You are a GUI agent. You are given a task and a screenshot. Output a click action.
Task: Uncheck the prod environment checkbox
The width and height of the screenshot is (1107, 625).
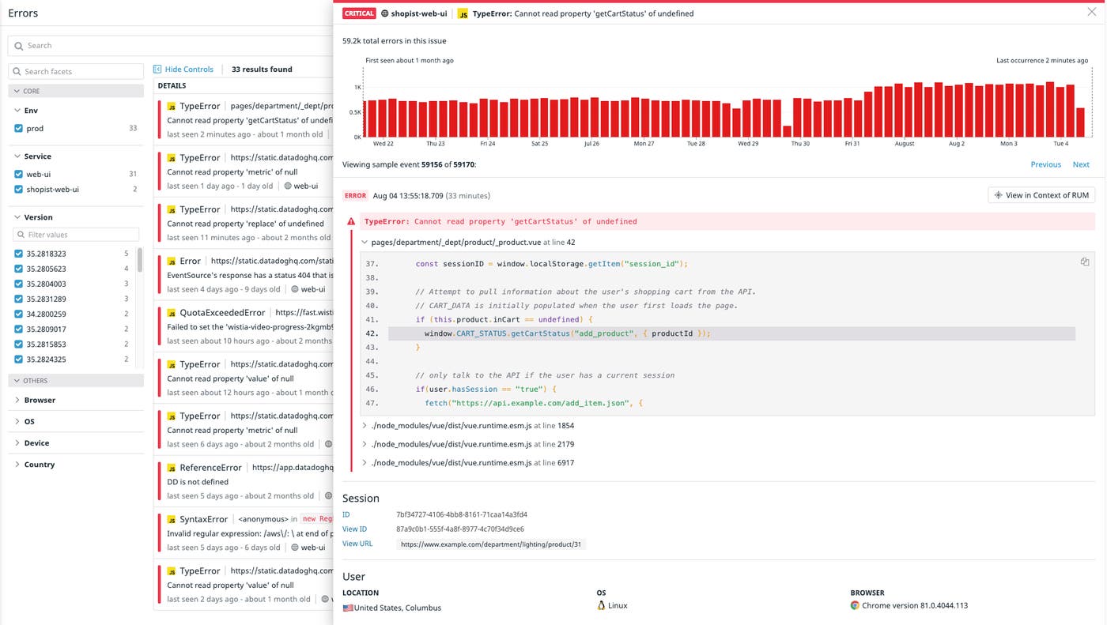click(19, 128)
